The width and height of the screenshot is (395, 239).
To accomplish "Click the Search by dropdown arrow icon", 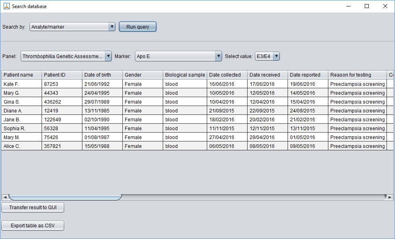I will click(x=112, y=27).
